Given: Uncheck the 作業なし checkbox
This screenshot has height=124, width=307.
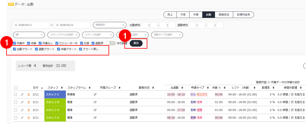Looking at the screenshot, I should click(40, 43).
